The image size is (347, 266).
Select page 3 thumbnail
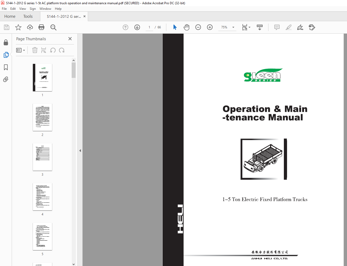click(x=42, y=157)
